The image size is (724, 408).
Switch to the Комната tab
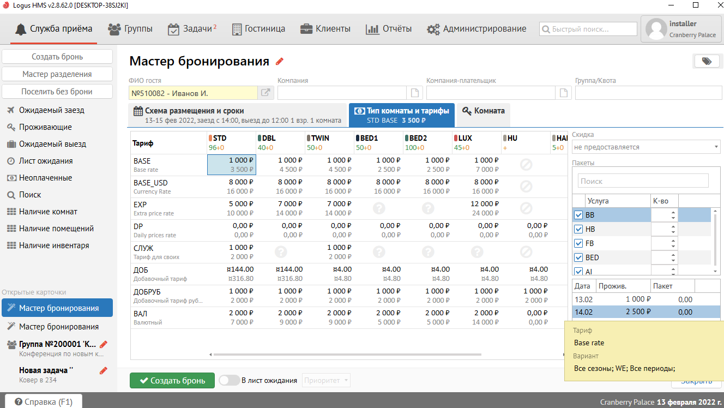tap(484, 111)
